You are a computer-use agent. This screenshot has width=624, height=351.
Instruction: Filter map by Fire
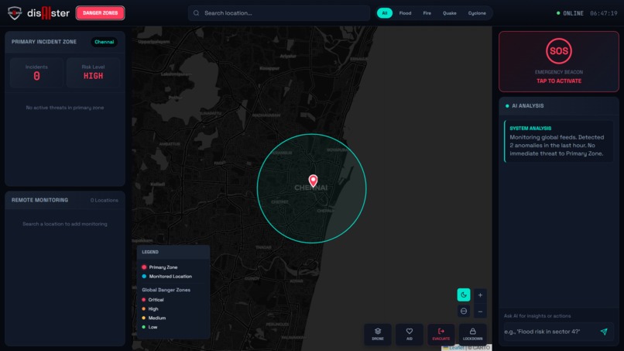tap(427, 13)
